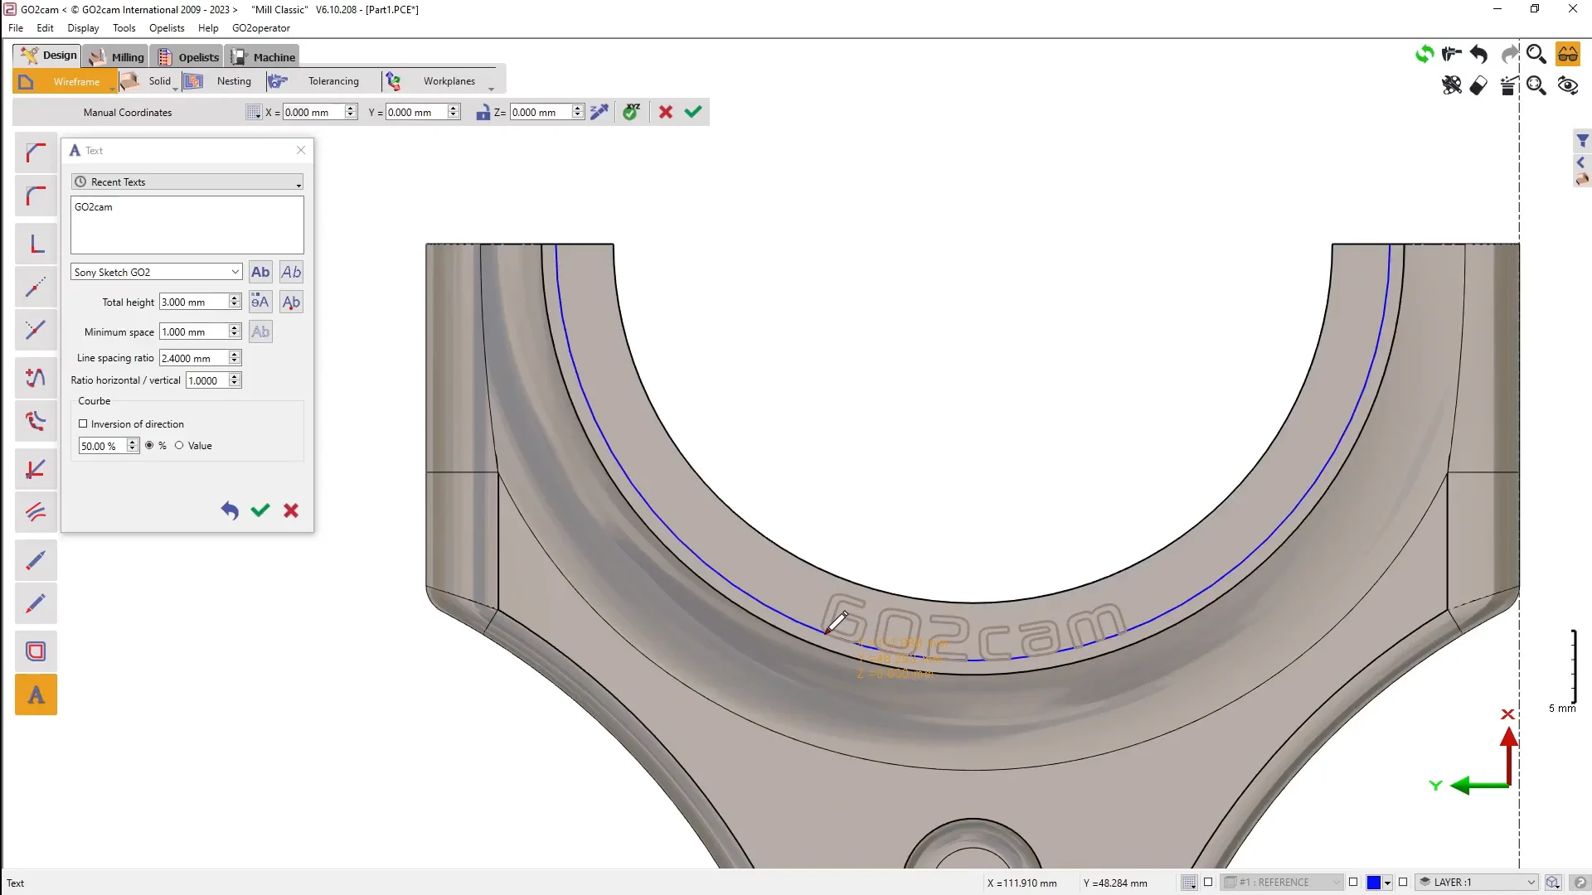Select the Value radio button

(179, 445)
